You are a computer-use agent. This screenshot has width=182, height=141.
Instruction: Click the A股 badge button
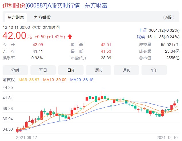169,17
